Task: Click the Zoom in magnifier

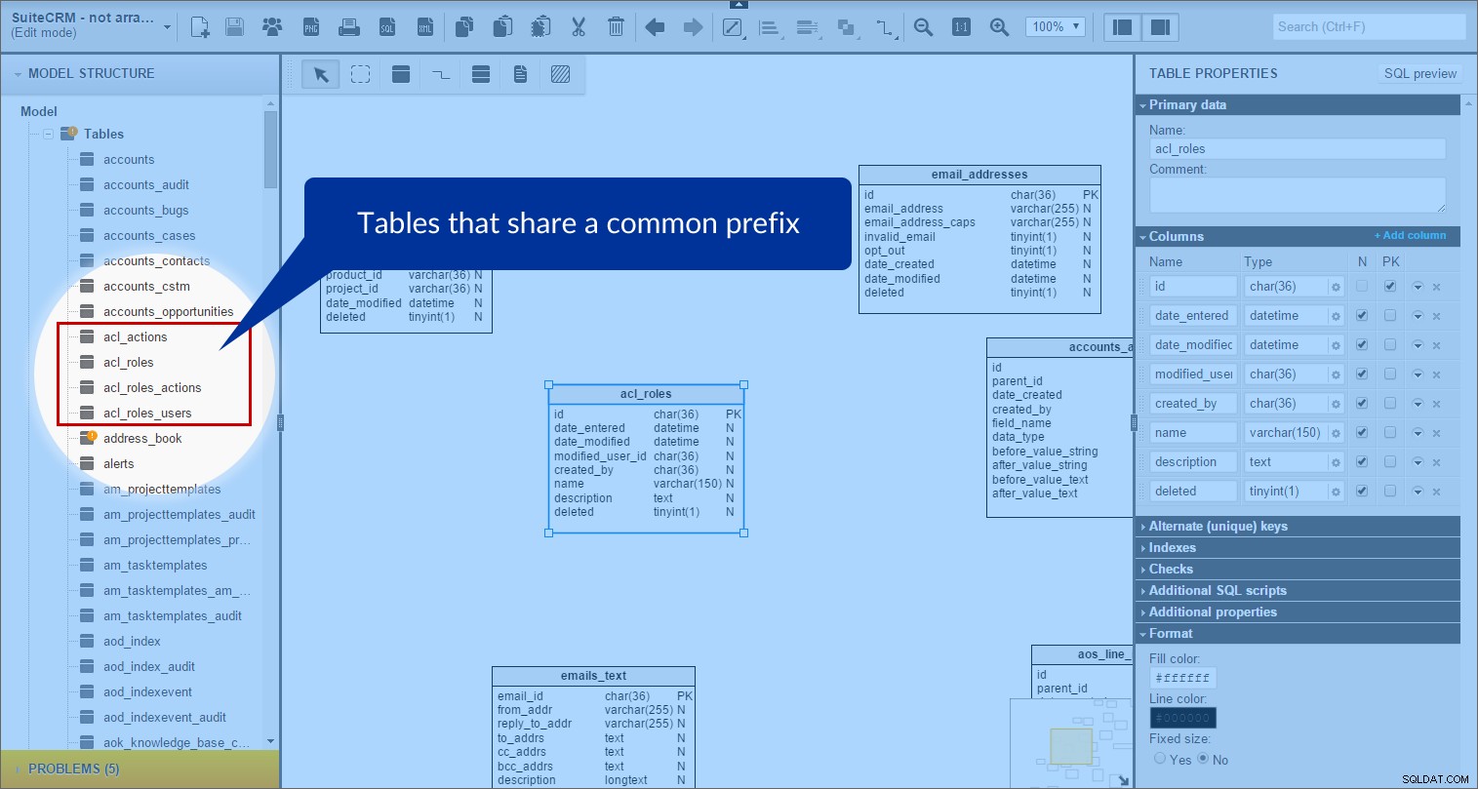Action: click(x=999, y=27)
